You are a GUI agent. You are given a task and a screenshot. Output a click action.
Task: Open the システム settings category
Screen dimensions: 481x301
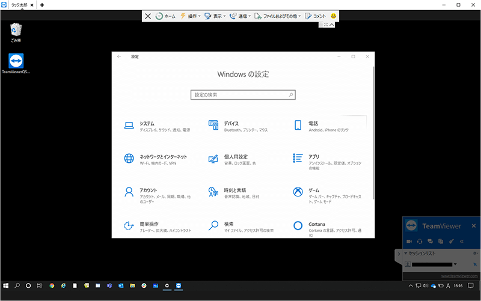(x=157, y=126)
